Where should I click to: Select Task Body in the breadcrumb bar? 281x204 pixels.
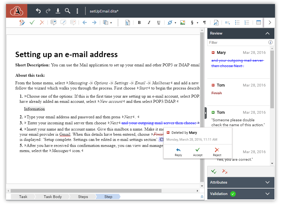(x=53, y=197)
